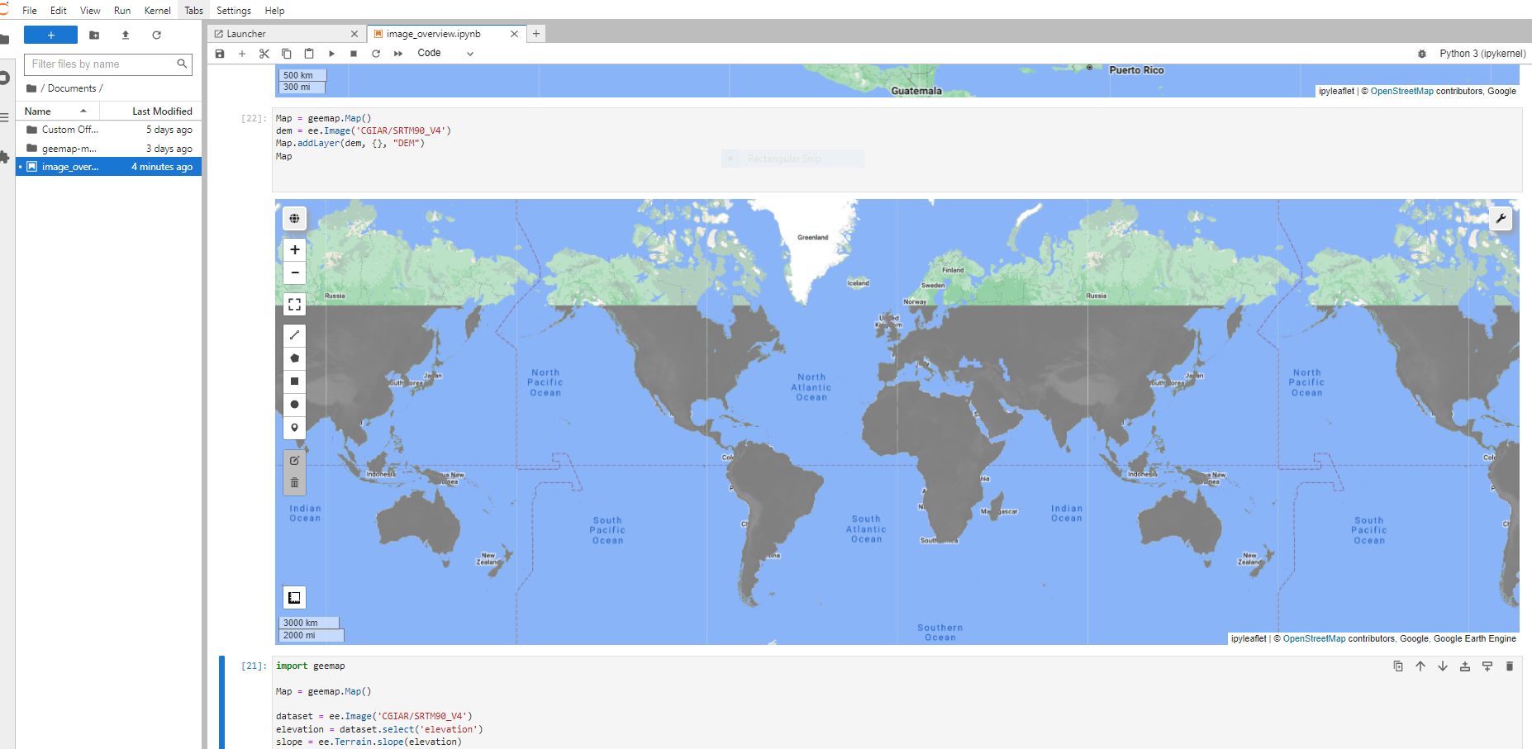Click inside the file filter search field
Image resolution: width=1532 pixels, height=749 pixels.
click(x=99, y=64)
